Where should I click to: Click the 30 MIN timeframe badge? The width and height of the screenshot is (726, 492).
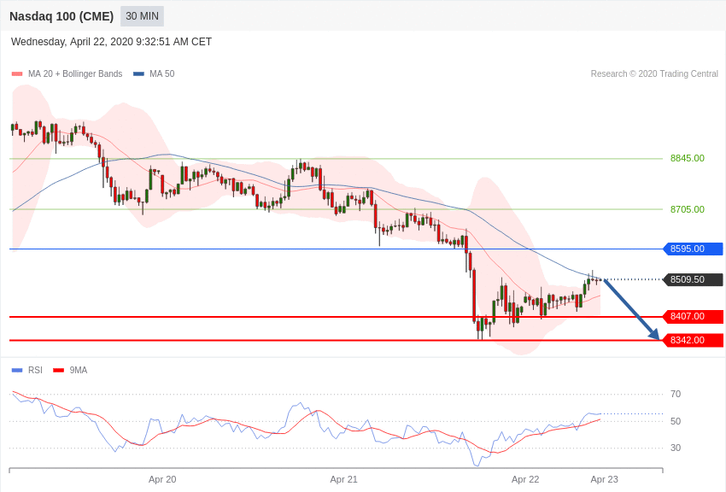click(x=142, y=16)
